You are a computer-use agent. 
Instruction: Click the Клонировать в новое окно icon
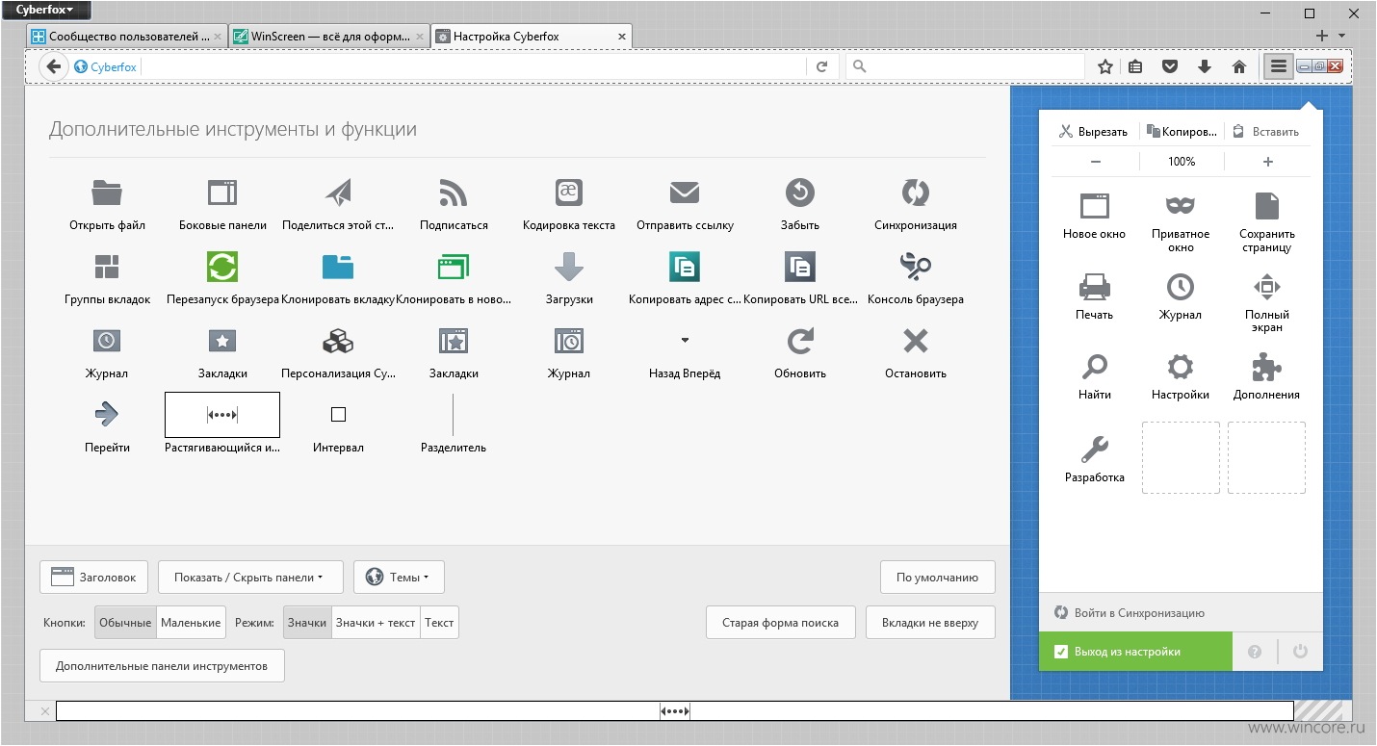point(454,267)
